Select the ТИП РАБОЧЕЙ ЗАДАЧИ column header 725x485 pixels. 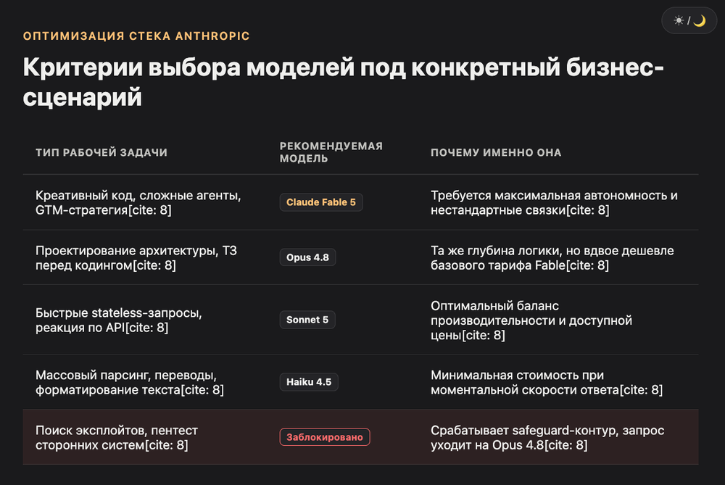[101, 152]
